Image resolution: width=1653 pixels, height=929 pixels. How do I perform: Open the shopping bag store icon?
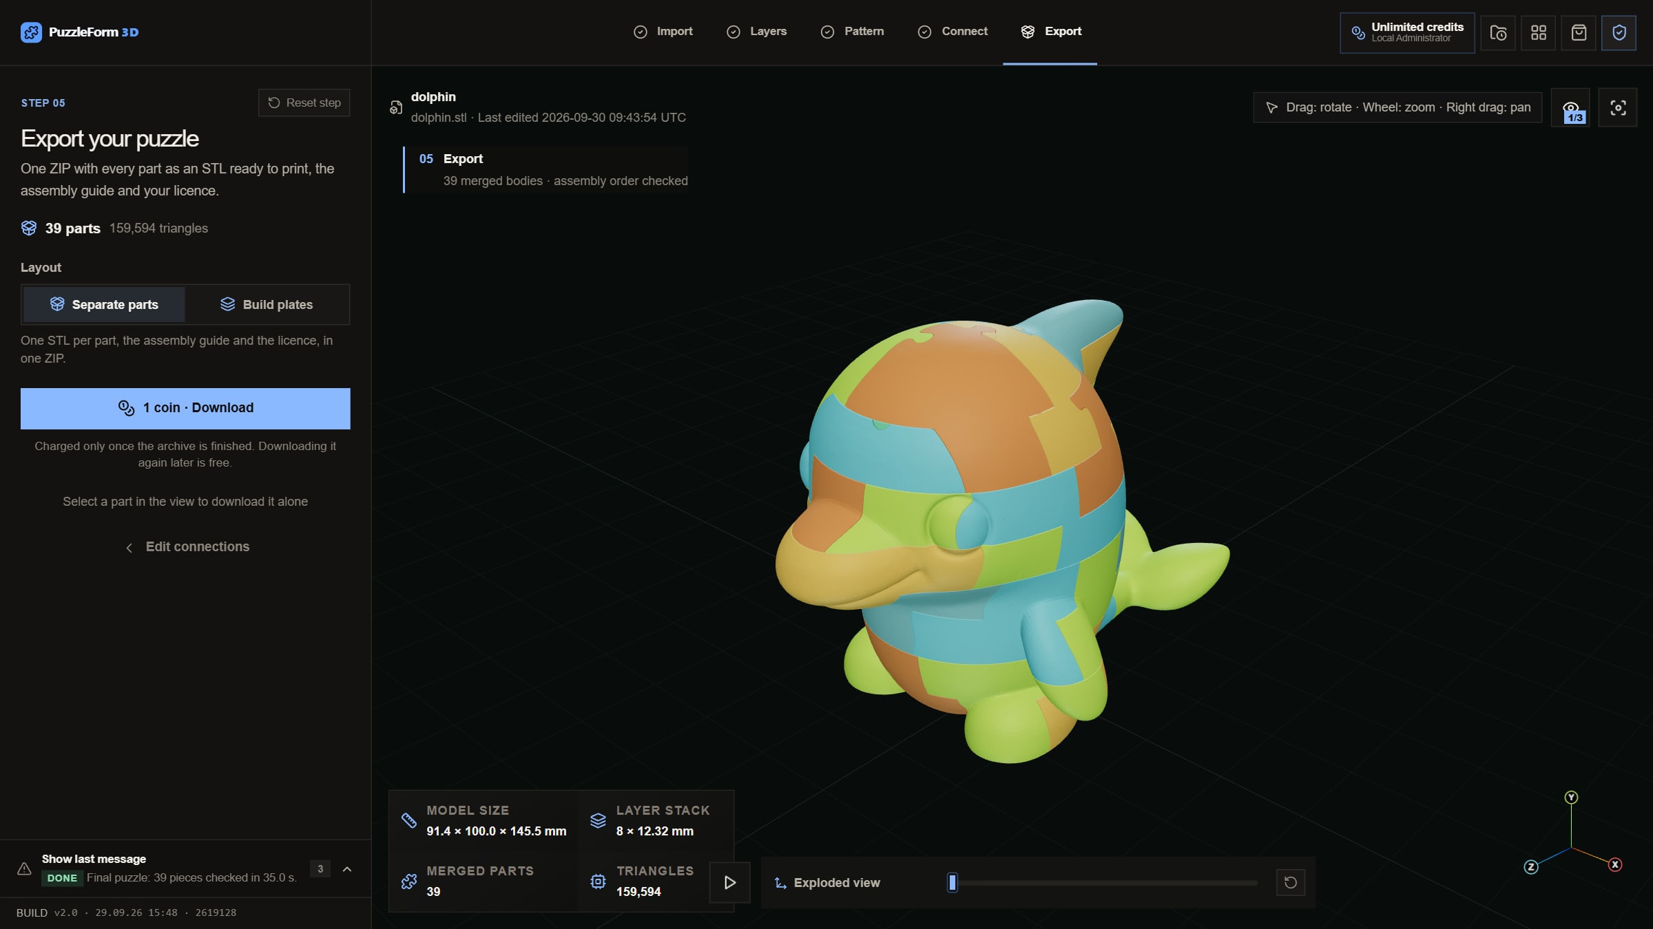pyautogui.click(x=1579, y=32)
